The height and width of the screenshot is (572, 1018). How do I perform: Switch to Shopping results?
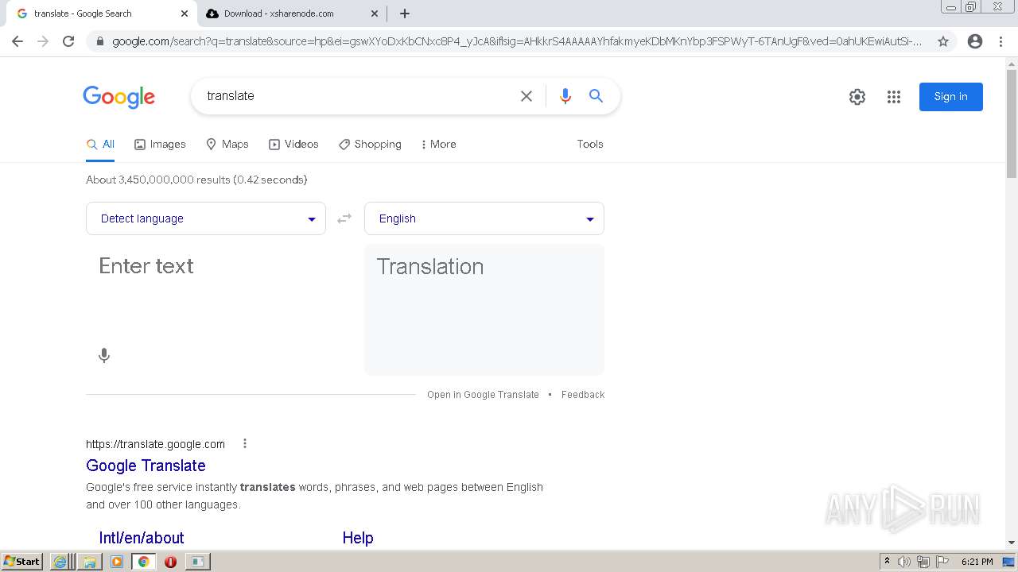(x=370, y=145)
